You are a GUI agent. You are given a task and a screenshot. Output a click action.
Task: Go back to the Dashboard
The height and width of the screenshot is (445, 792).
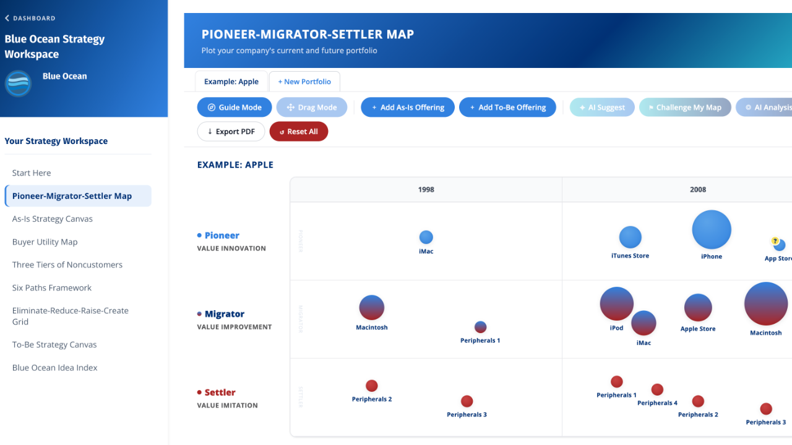(x=30, y=19)
